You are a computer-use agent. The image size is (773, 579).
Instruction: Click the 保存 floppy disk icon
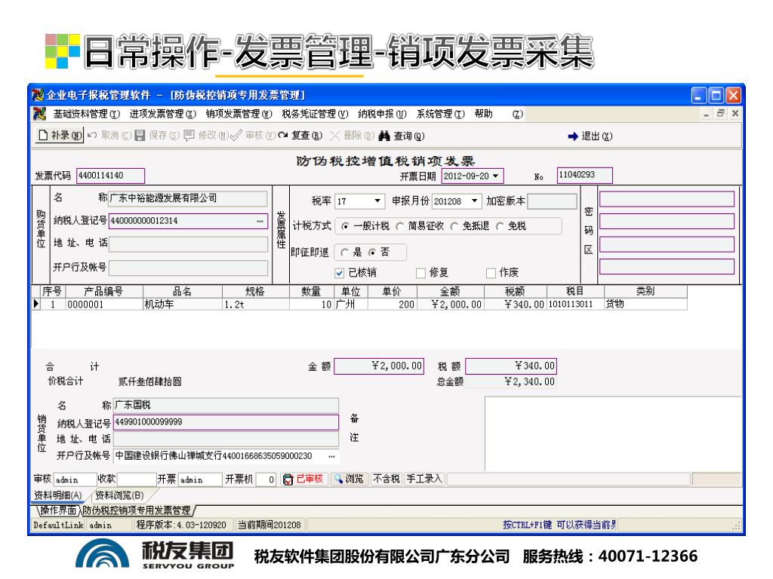pos(140,136)
